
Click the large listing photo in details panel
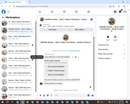[x=112, y=21]
